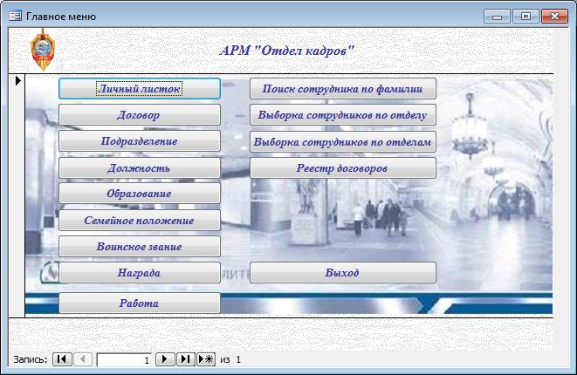Go to the next record

pyautogui.click(x=165, y=358)
